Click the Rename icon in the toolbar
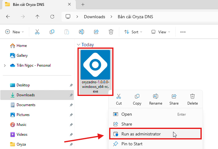The height and width of the screenshot is (149, 218). tap(81, 32)
